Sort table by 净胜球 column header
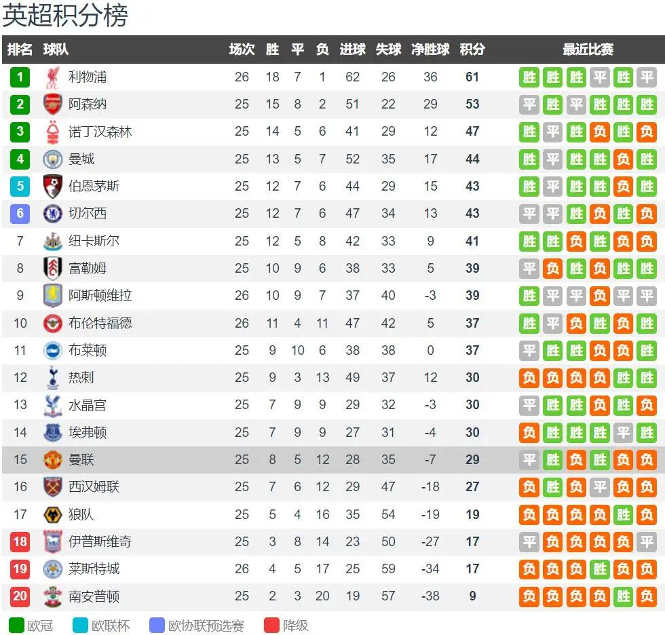This screenshot has width=665, height=635. click(430, 49)
